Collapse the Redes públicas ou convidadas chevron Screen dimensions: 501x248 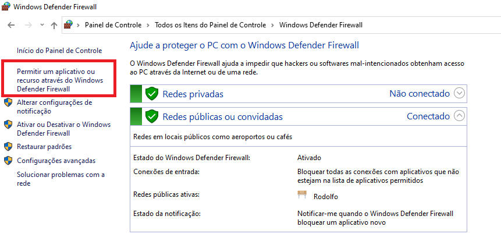459,116
